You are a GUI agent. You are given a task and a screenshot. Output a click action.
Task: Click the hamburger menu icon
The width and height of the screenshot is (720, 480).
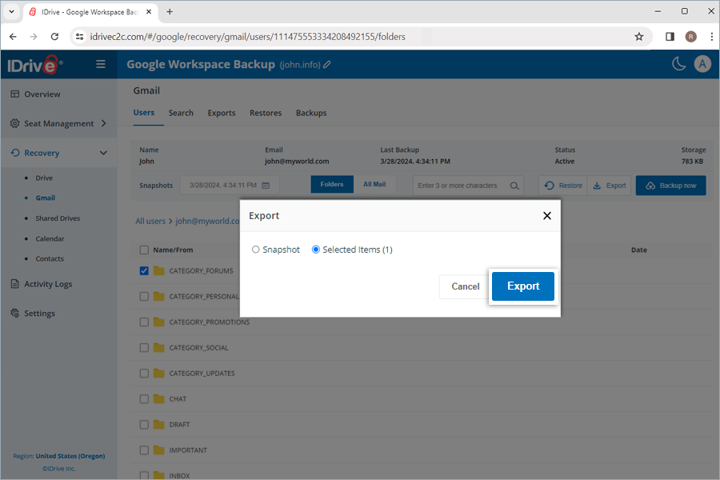click(x=101, y=65)
